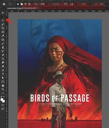Open the foreground color picker

(x=2, y=99)
